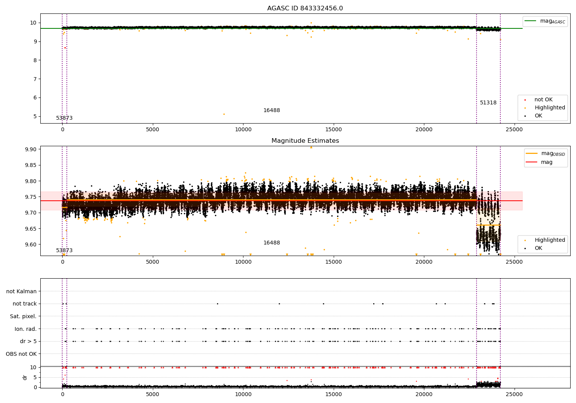Click the green mag AGASC legend line sample

(531, 21)
